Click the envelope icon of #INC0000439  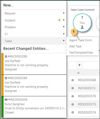pyautogui.click(x=6, y=100)
